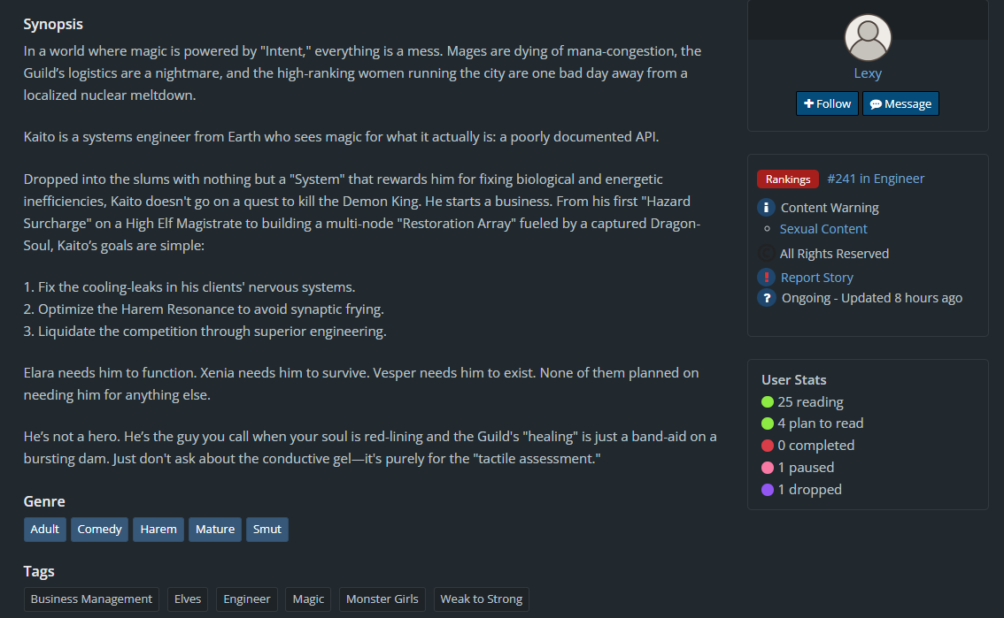Open the Report Story link
Image resolution: width=1004 pixels, height=618 pixels.
(816, 278)
